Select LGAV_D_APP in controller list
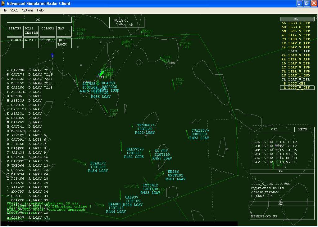Viewport: 318px width, 227px height. coord(296,43)
